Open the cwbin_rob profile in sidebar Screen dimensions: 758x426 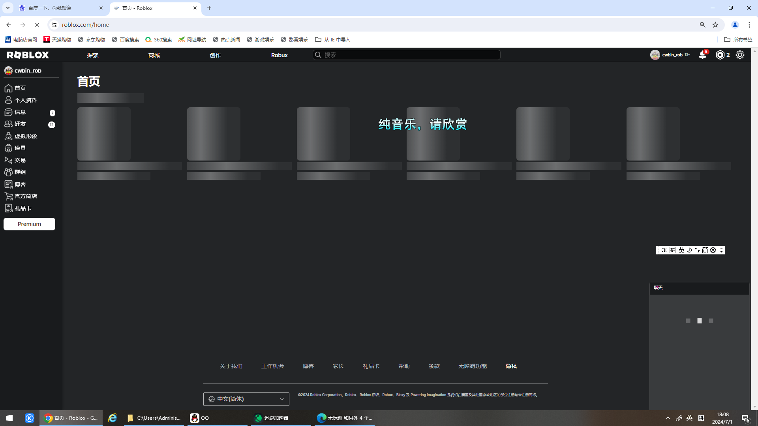click(x=23, y=71)
